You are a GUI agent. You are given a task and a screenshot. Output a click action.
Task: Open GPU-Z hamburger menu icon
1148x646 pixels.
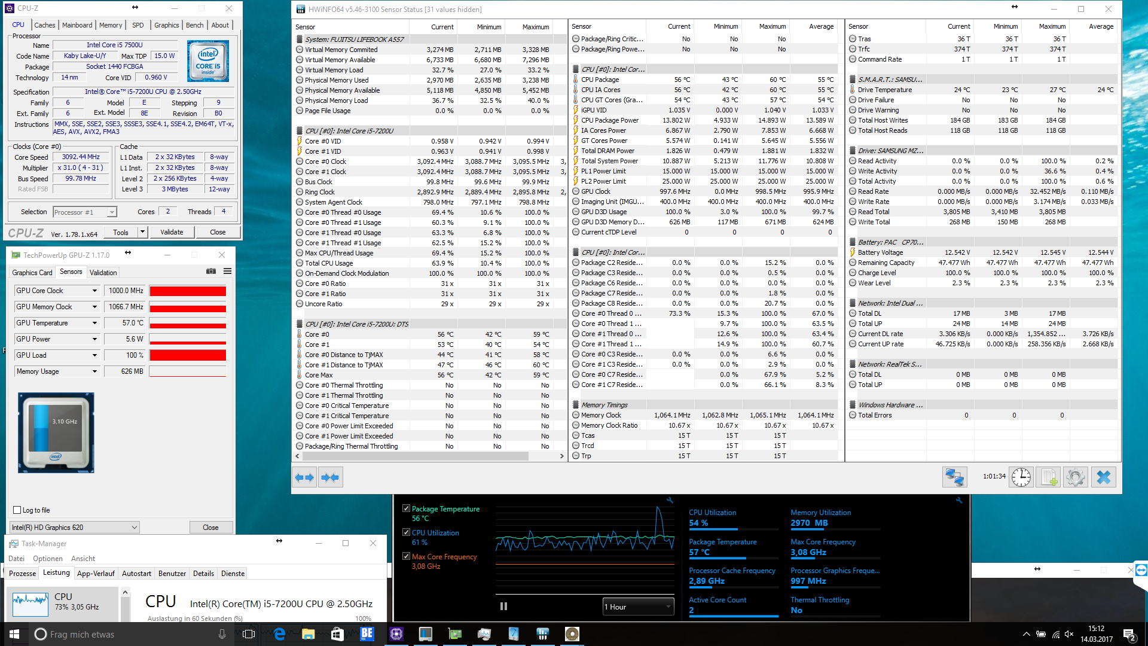tap(228, 272)
